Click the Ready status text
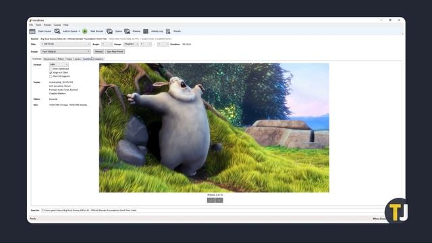432x243 pixels. click(x=33, y=219)
